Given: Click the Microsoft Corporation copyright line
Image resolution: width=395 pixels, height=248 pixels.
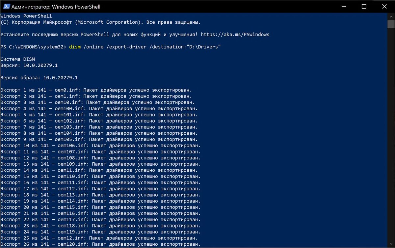Looking at the screenshot, I should pyautogui.click(x=100, y=22).
